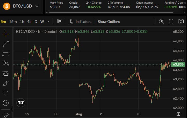Toggle Show Outliers
Image resolution: width=187 pixels, height=118 pixels.
click(x=109, y=22)
